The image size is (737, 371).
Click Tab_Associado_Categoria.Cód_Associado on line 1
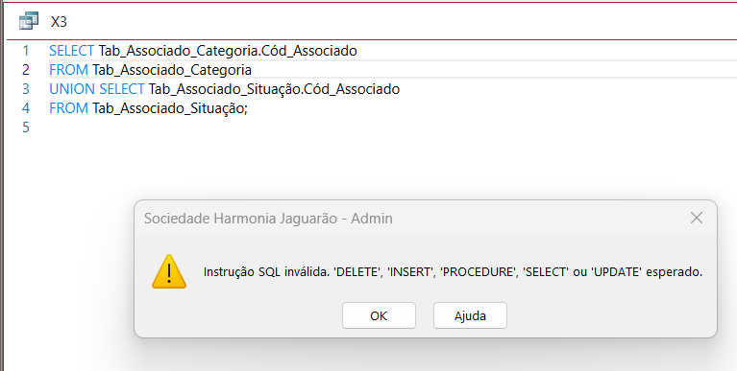(228, 51)
